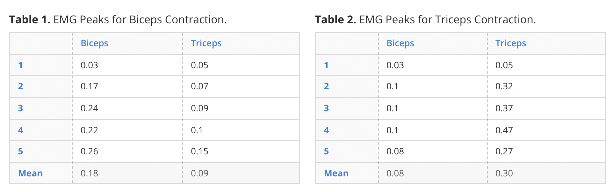This screenshot has width=613, height=192.
Task: Select row label 3 in Table 1
Action: pos(20,108)
